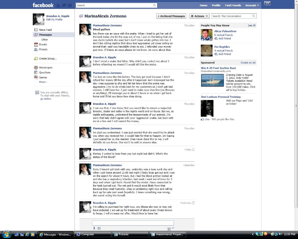Click the Facebook logo in the header
This screenshot has height=239, width=298.
43,5
